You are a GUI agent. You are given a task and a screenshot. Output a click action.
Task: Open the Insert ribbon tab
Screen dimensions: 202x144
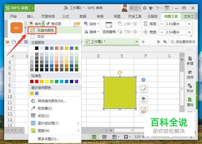coord(30,16)
